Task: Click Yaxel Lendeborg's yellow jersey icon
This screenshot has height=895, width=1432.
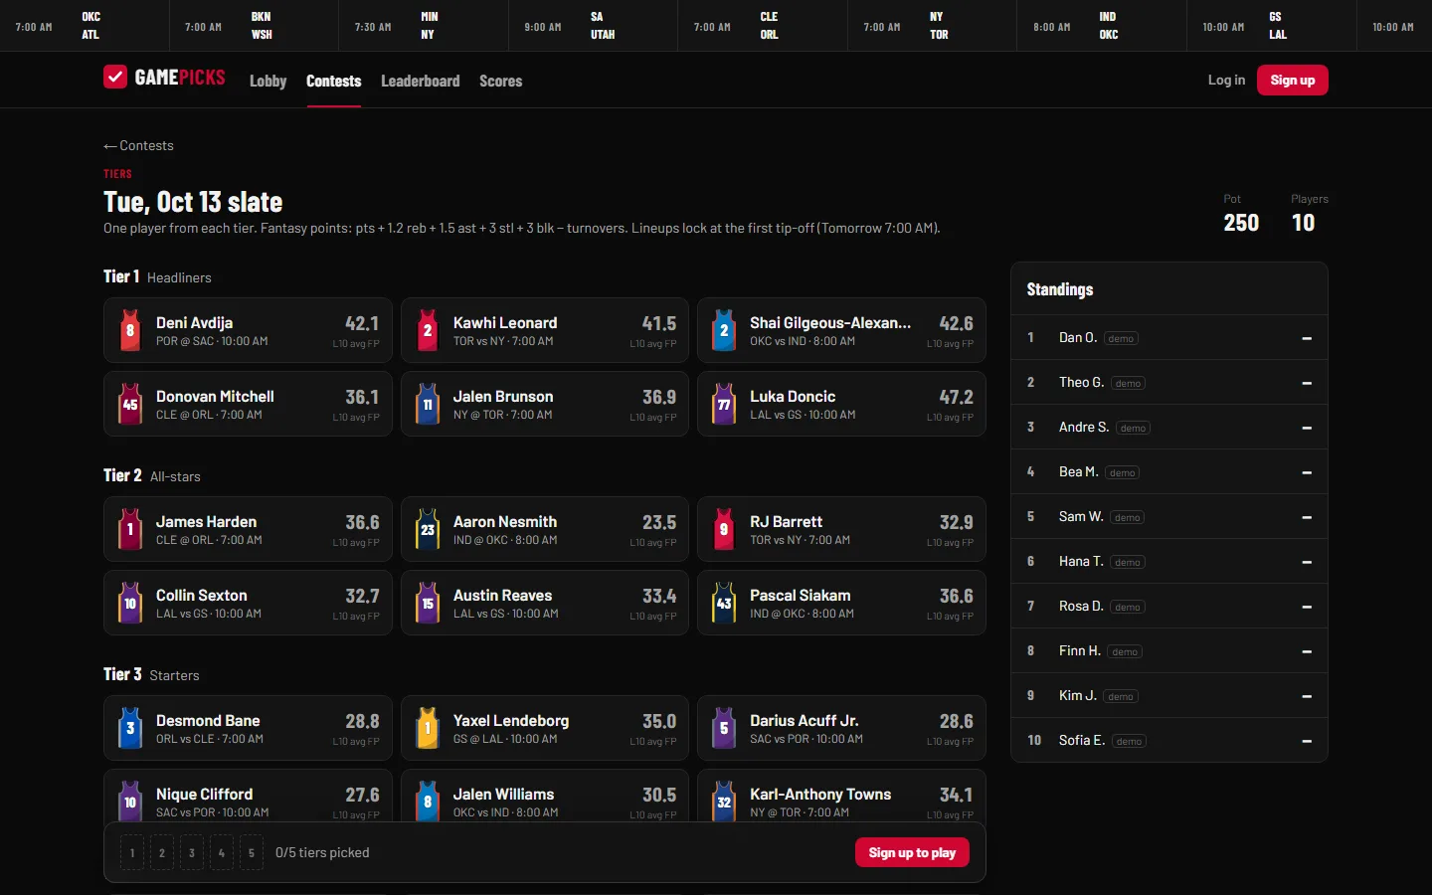Action: pos(428,728)
